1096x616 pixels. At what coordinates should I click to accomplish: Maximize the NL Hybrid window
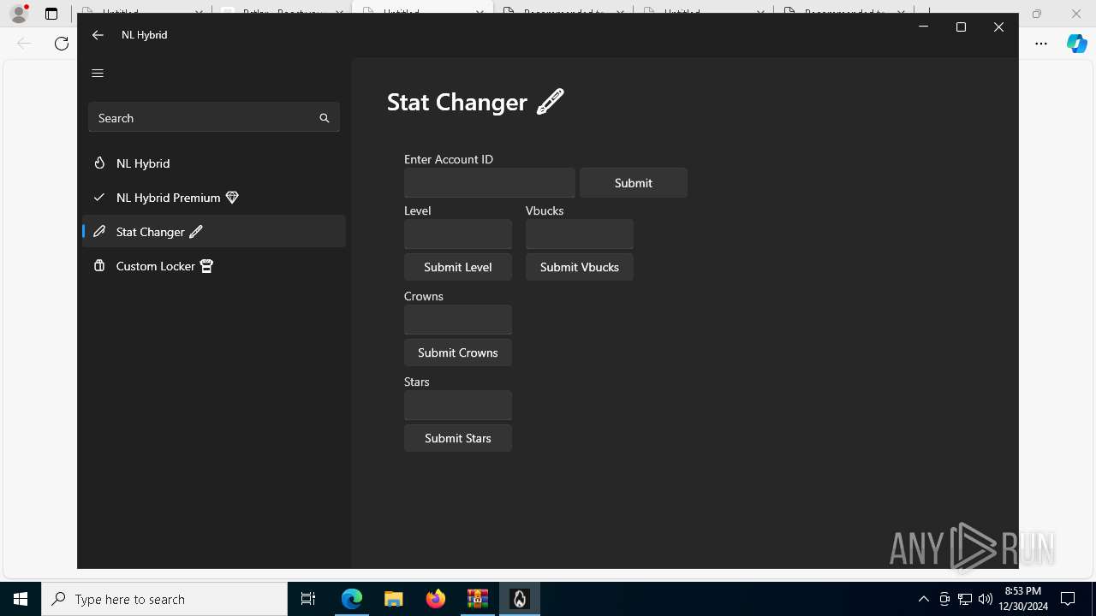tap(961, 27)
